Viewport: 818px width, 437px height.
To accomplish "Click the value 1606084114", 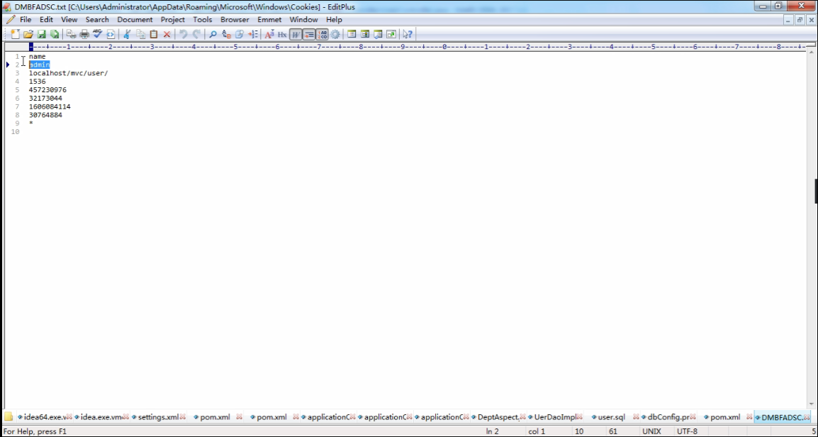I will point(50,106).
